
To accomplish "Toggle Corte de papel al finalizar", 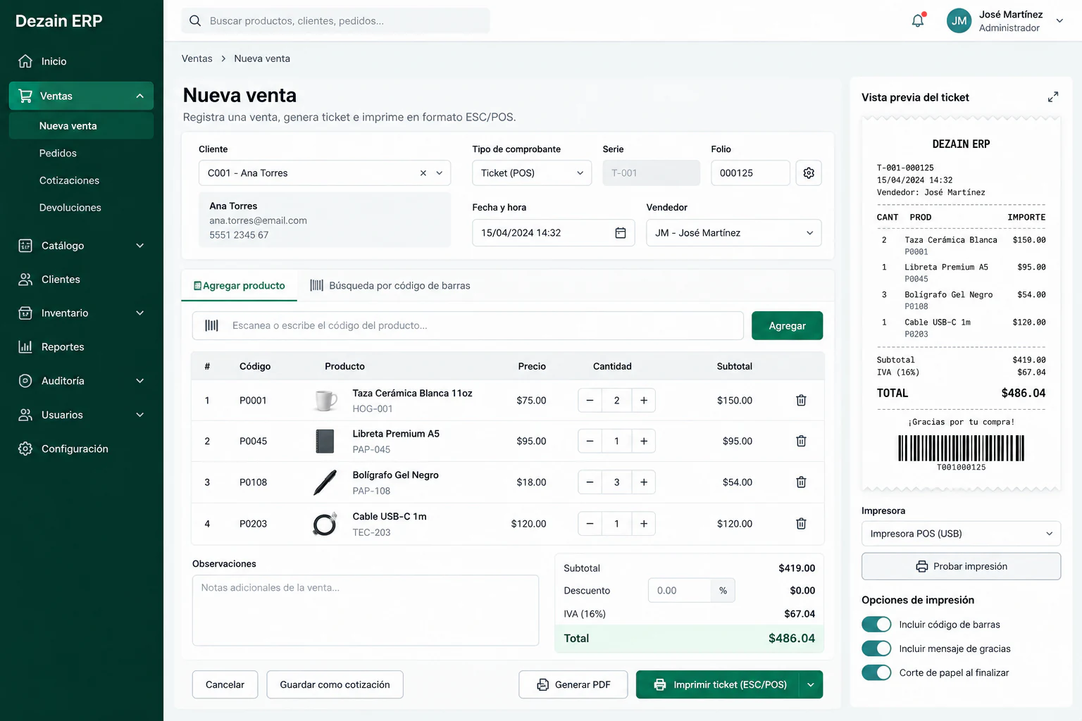I will 876,672.
